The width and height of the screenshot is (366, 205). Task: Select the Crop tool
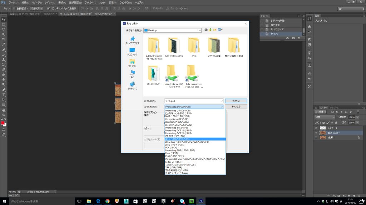[x=4, y=40]
